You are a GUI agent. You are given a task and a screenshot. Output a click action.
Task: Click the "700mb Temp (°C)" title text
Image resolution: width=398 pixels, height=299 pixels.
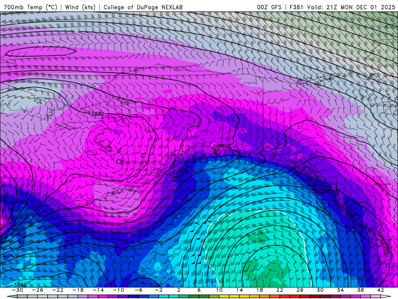pyautogui.click(x=30, y=7)
